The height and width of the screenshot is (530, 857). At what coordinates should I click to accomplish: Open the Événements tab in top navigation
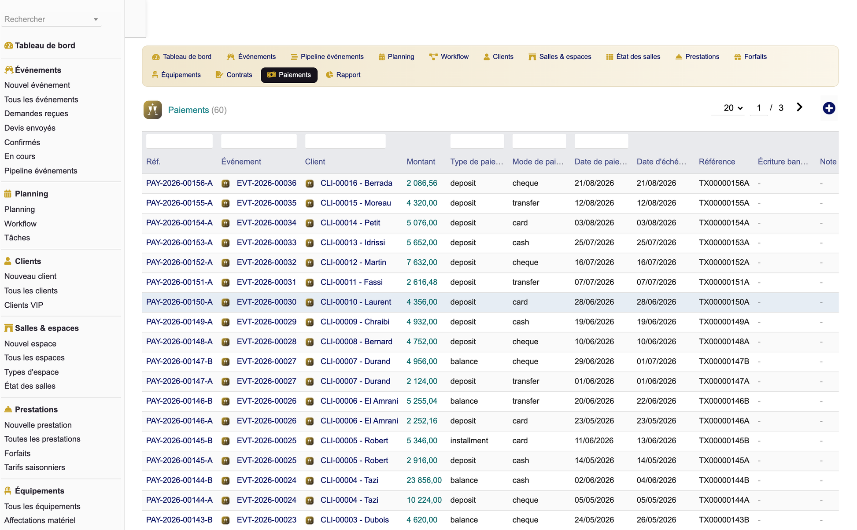(x=251, y=57)
